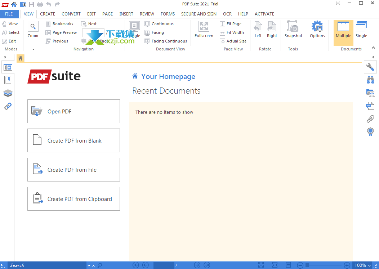Viewport: 379px width, 269px height.
Task: Switch to the SECURE AND SIGN tab
Action: point(199,14)
